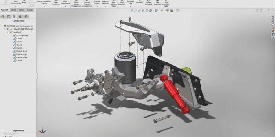Open the File Explorer task pane icon
This screenshot has height=137, width=275.
[x=273, y=24]
